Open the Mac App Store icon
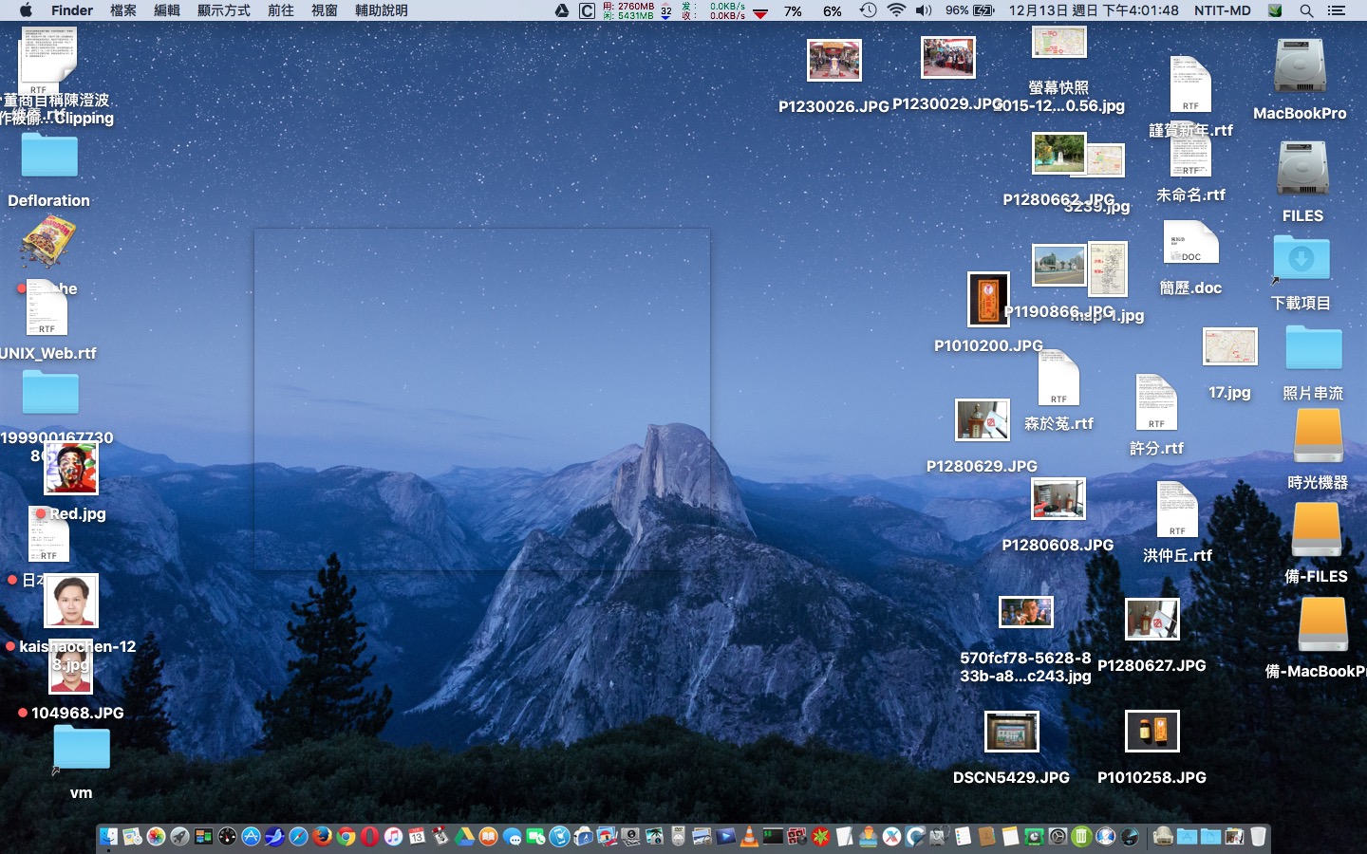The width and height of the screenshot is (1367, 854). point(252,836)
